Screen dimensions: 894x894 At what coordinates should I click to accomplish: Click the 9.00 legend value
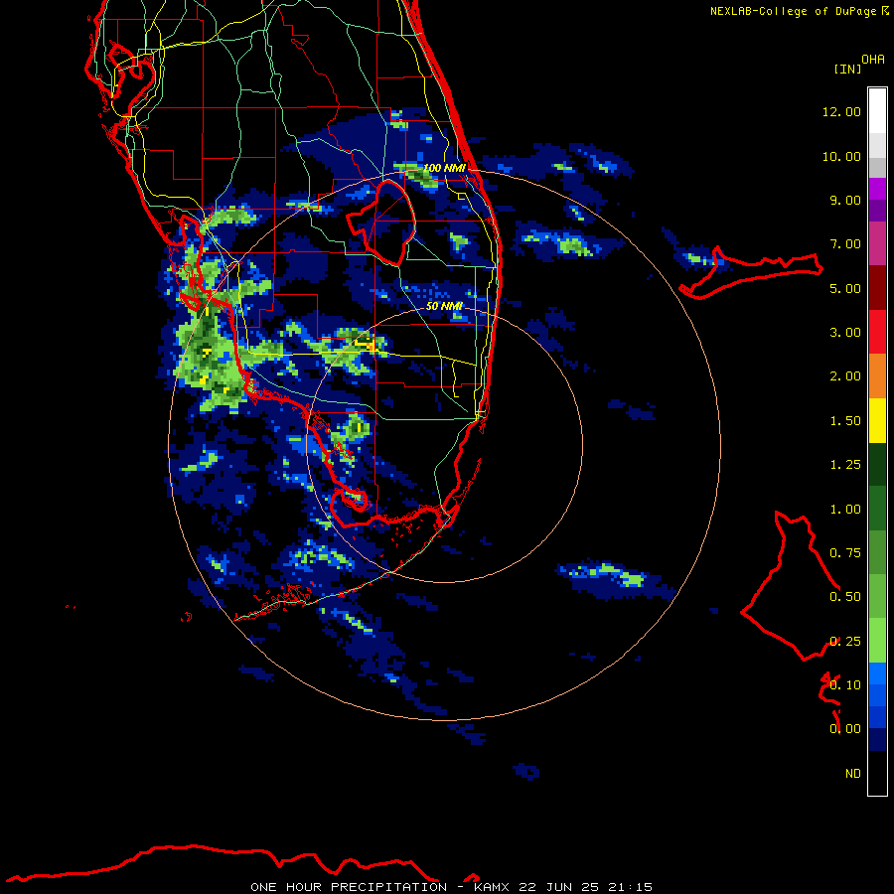pyautogui.click(x=845, y=200)
